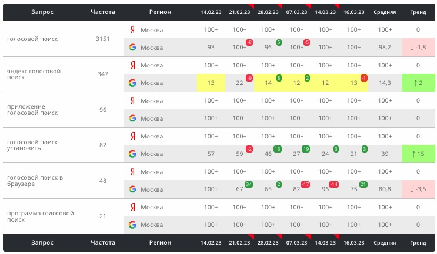Select the yellow cell with 14 under 28.02.23
This screenshot has height=254, width=437.
(x=268, y=83)
